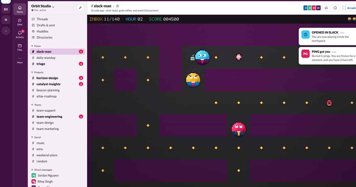Screen dimensions: 356x187
Task: Click the HOUR 02 indicator
Action: click(134, 19)
